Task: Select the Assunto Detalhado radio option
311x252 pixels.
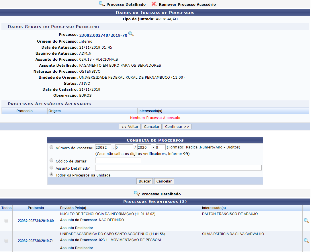Action: pos(51,168)
